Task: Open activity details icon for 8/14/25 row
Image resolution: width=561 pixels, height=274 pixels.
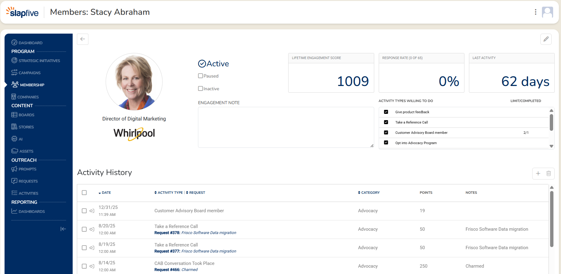Action: (92, 266)
